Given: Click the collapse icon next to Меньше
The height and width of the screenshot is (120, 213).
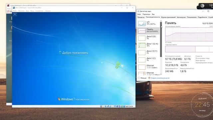Looking at the screenshot, I should point(138,78).
